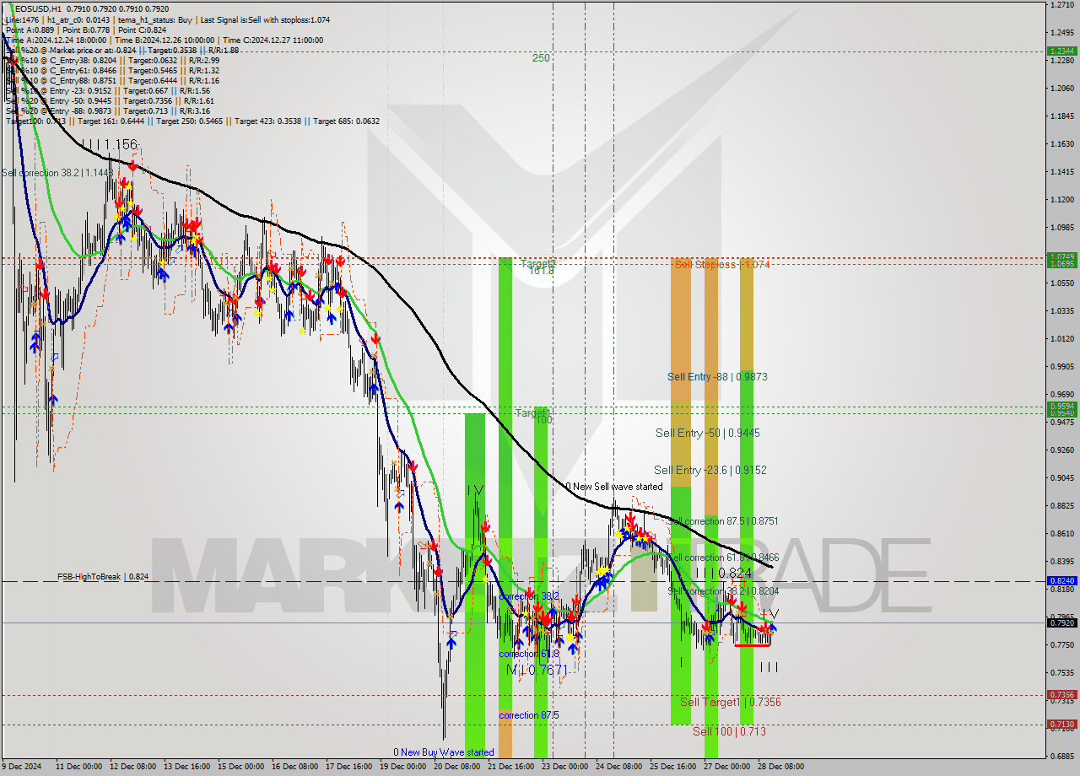Select the '| | | 0.824' wave label
Image resolution: width=1080 pixels, height=776 pixels.
tap(722, 574)
